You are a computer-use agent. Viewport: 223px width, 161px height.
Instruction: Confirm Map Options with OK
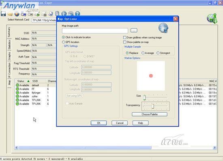[99, 123]
